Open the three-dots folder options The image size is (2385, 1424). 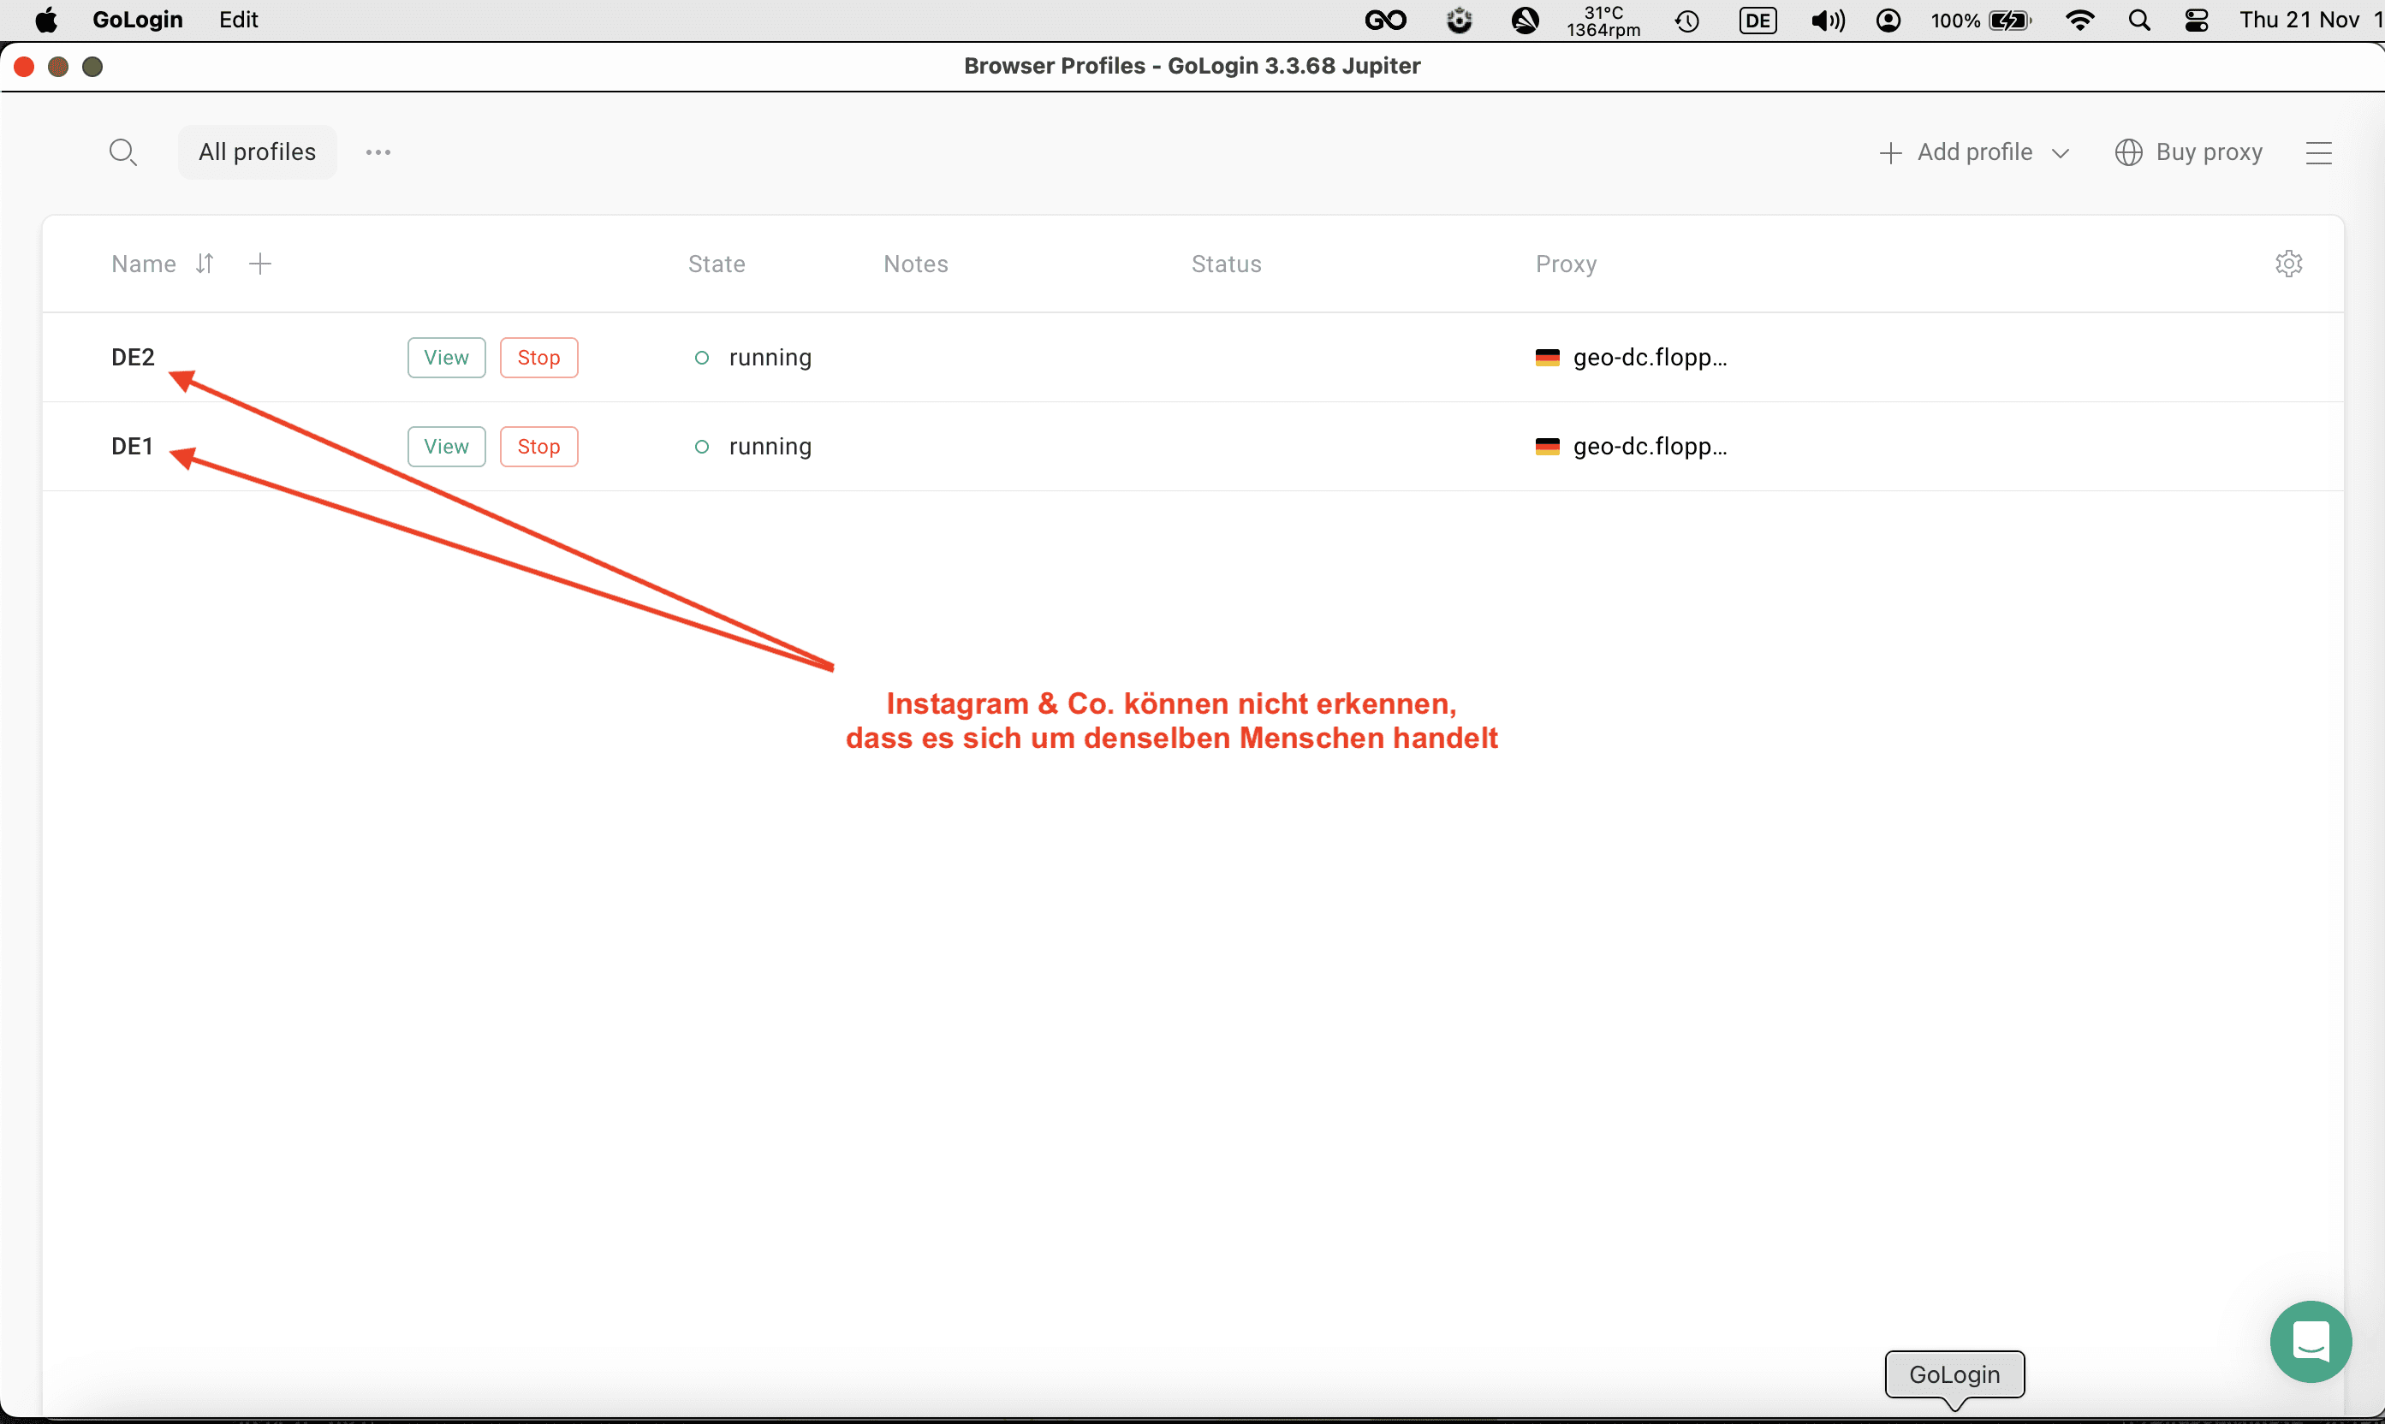[378, 152]
